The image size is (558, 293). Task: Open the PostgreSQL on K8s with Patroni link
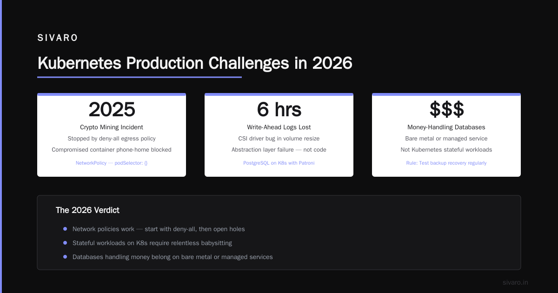tap(279, 163)
